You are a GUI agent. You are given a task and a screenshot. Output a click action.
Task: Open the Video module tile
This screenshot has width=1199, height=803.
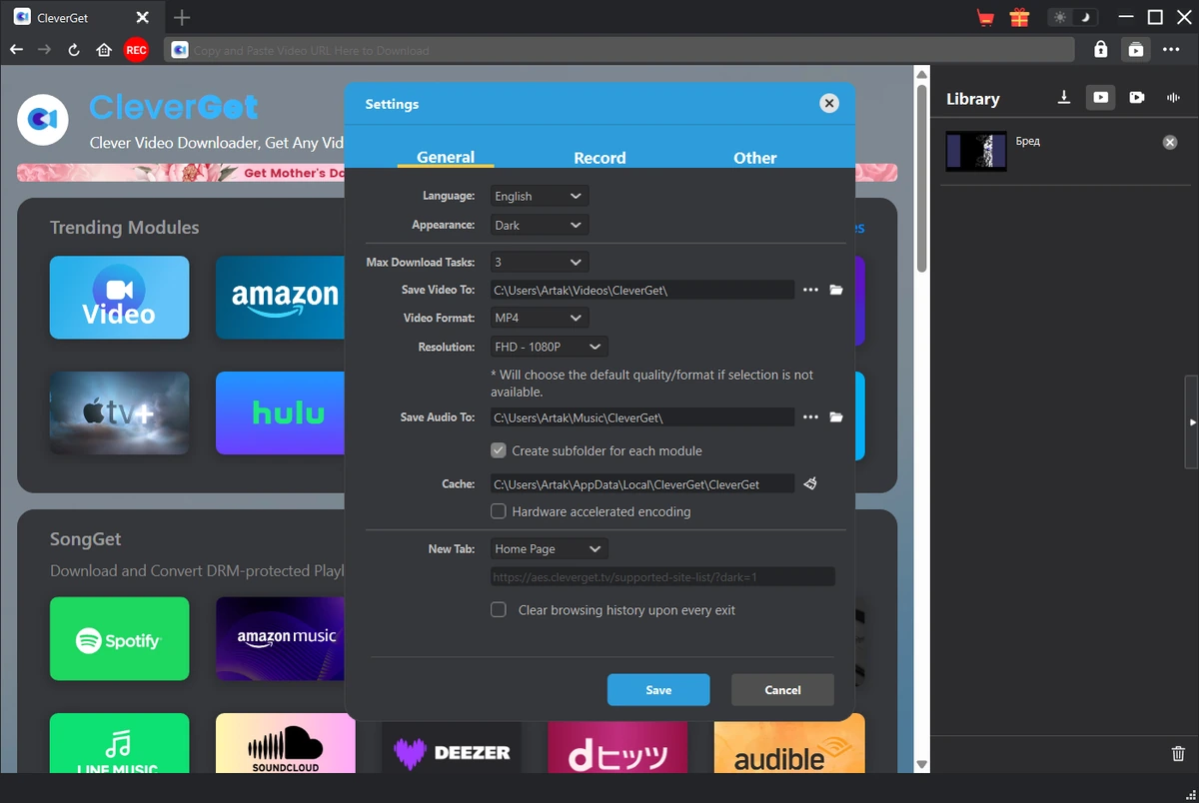(x=119, y=298)
